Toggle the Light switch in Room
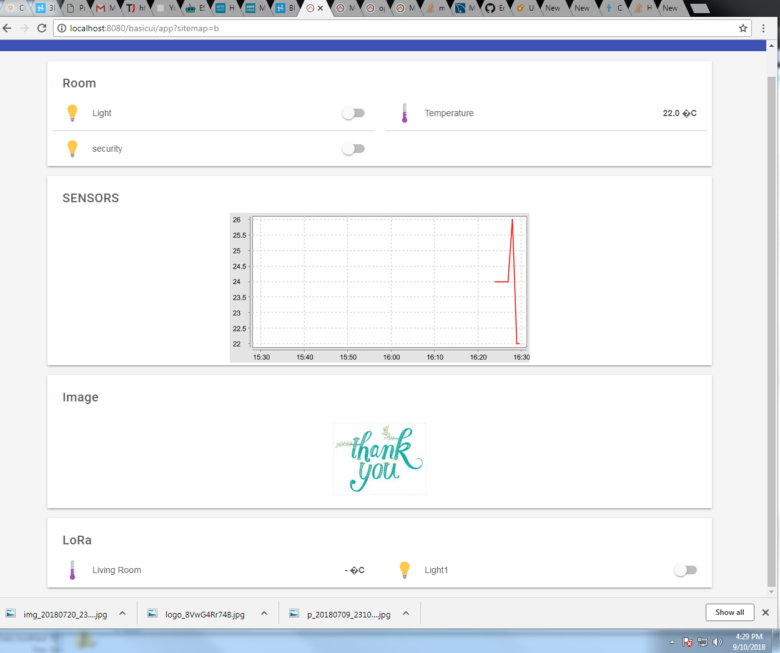 point(353,113)
